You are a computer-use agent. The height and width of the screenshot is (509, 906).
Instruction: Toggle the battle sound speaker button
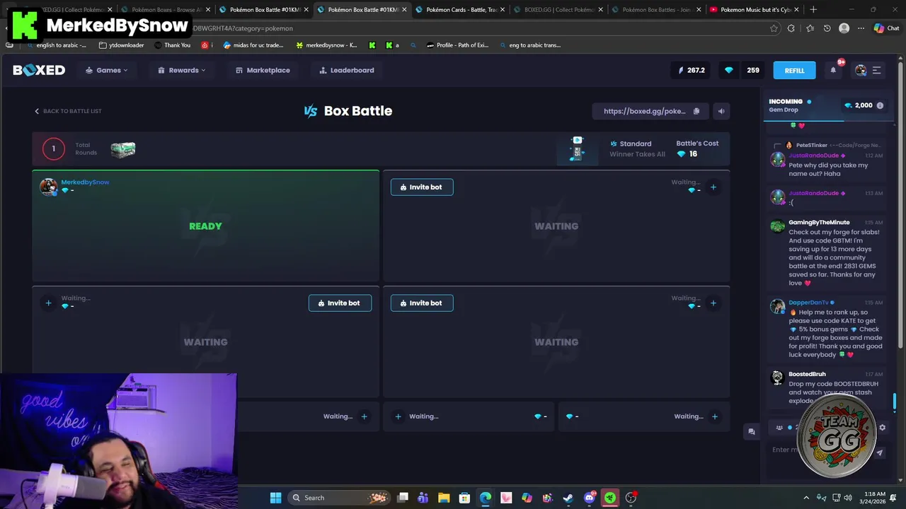pyautogui.click(x=721, y=111)
